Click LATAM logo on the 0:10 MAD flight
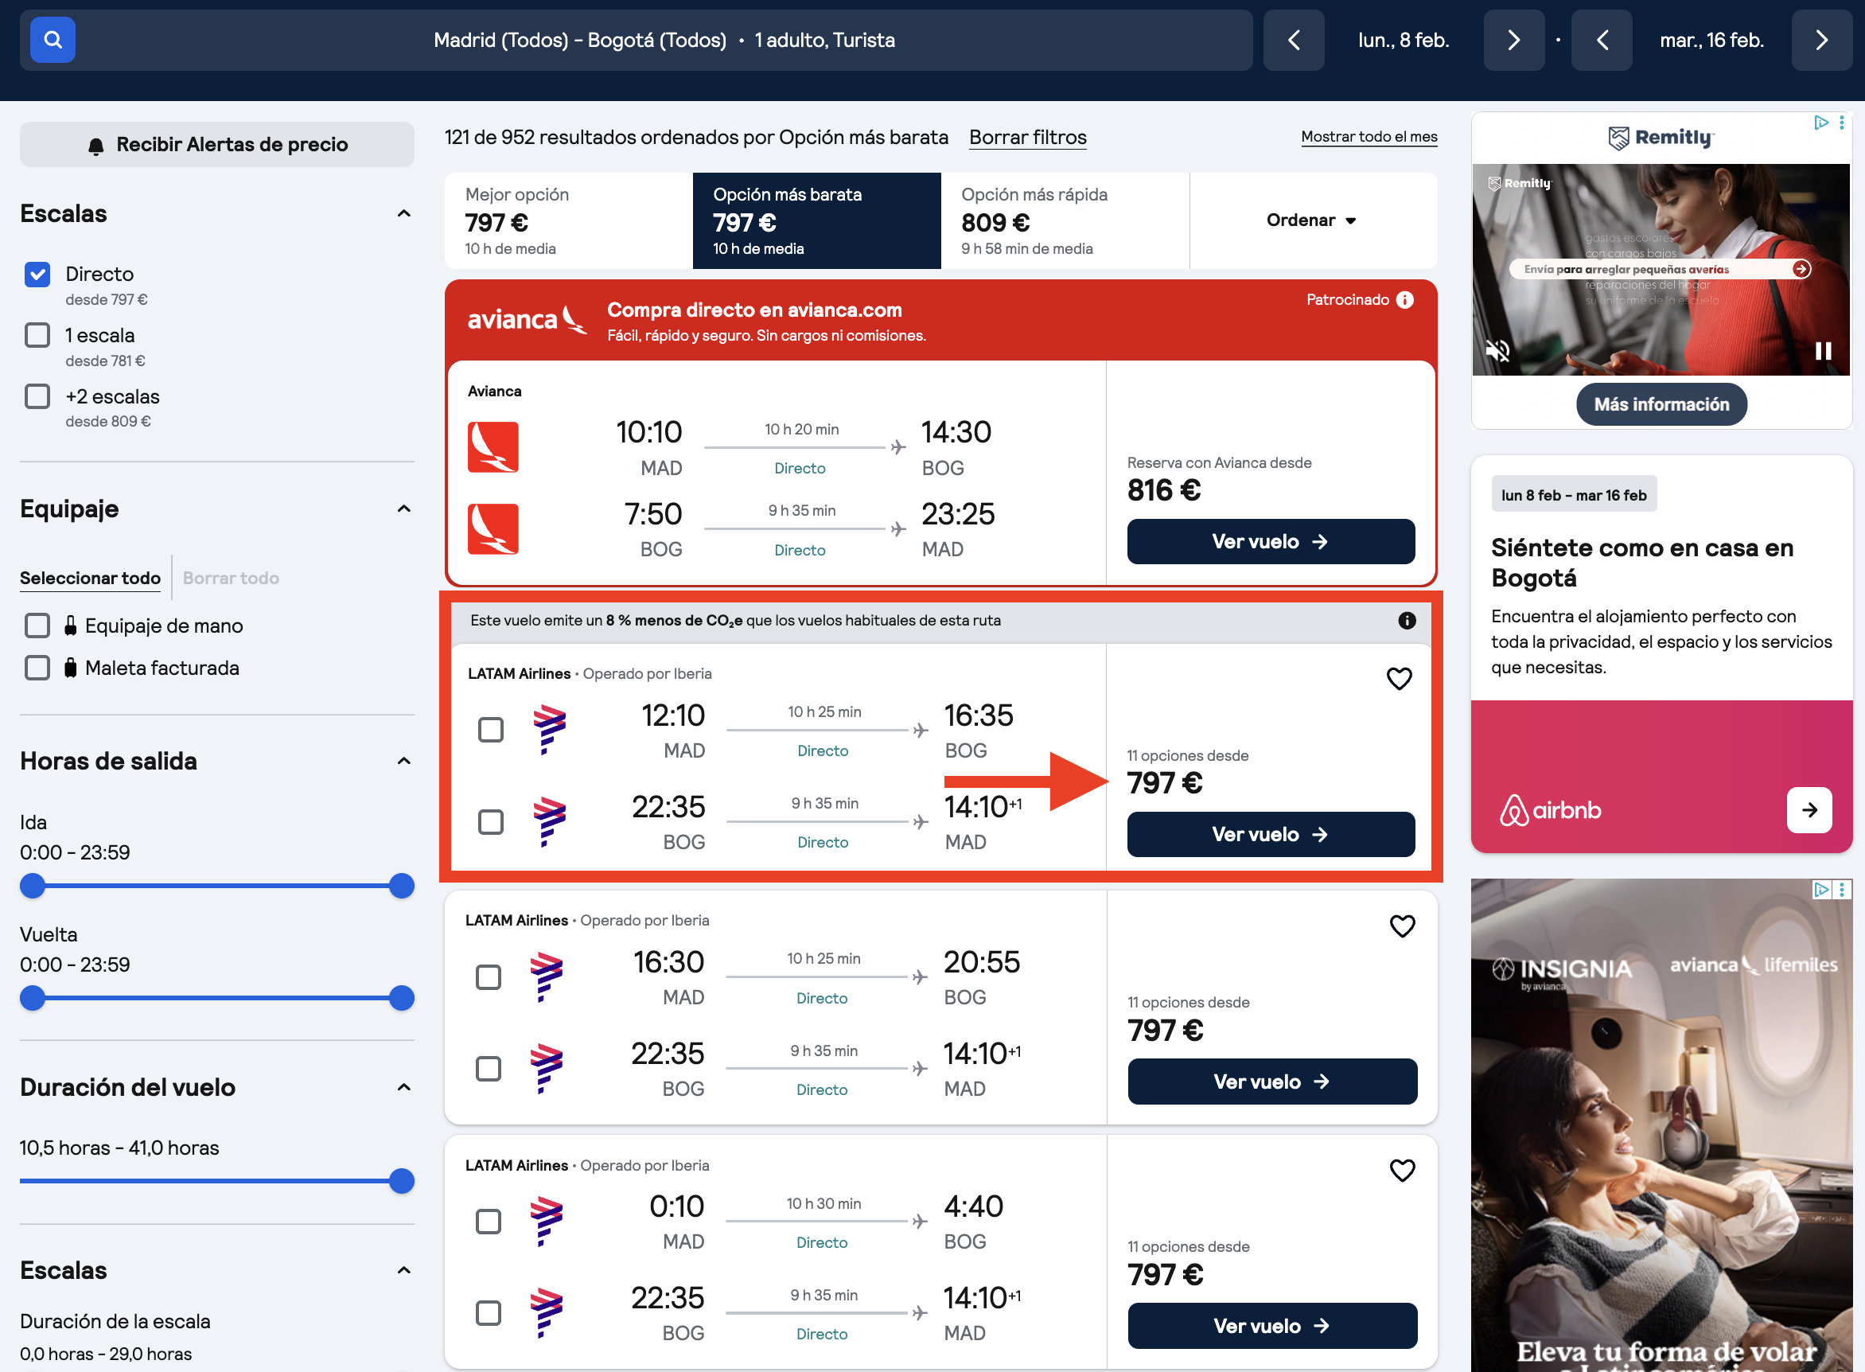 [x=547, y=1221]
